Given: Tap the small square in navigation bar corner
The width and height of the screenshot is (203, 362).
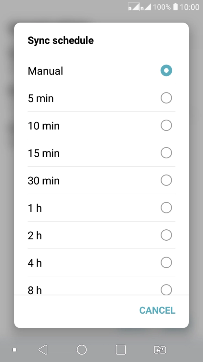Looking at the screenshot, I should (x=14, y=349).
